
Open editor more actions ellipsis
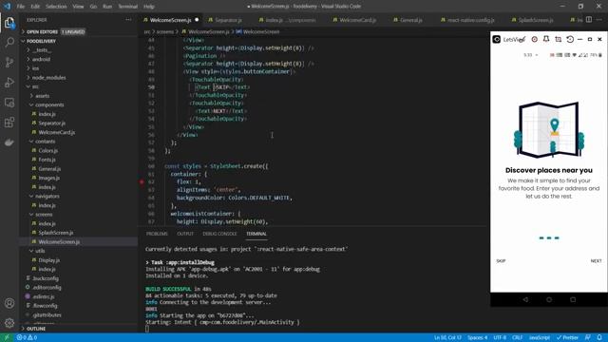tap(599, 20)
